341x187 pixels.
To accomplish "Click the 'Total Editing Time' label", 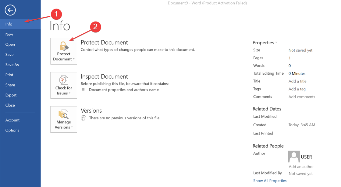I will 268,73.
